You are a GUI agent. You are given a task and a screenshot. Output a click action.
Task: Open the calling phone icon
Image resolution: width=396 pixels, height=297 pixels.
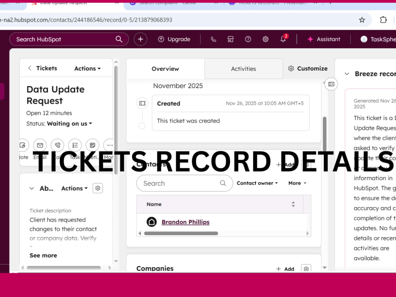213,39
